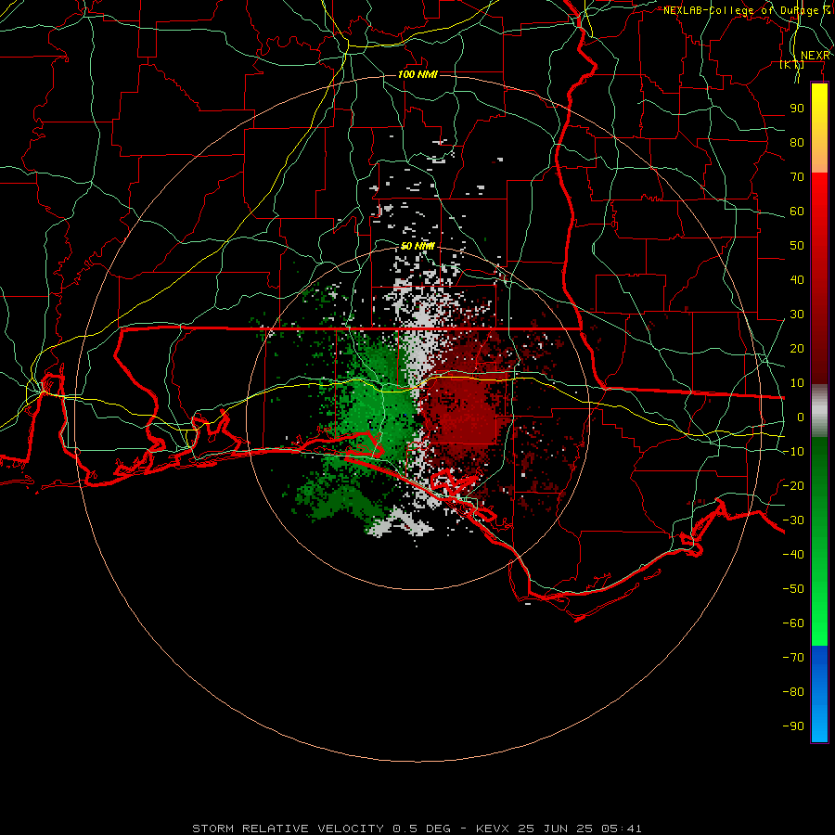Click the 30 value on velocity scale

797,315
